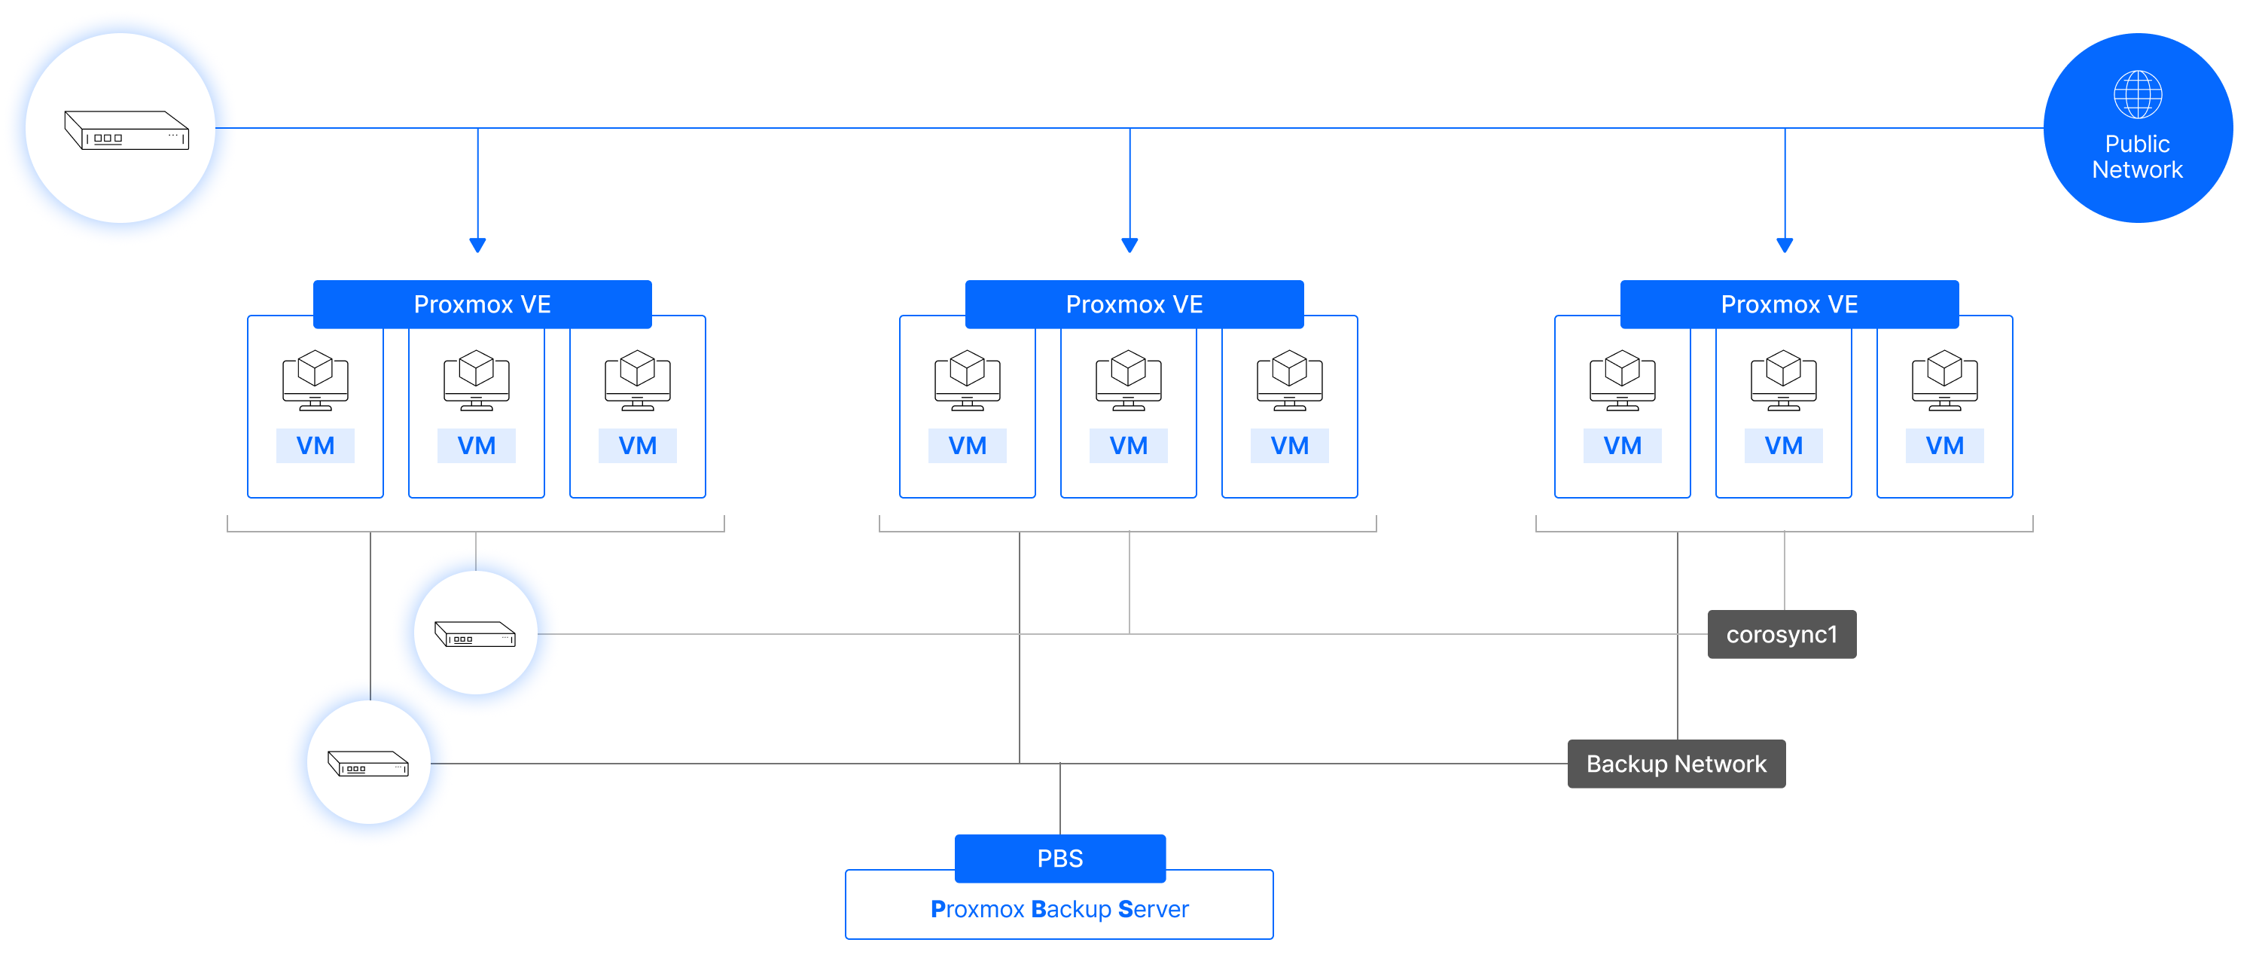Click arrowhead pointing to left Proxmox VE
This screenshot has width=2259, height=973.
tap(478, 245)
